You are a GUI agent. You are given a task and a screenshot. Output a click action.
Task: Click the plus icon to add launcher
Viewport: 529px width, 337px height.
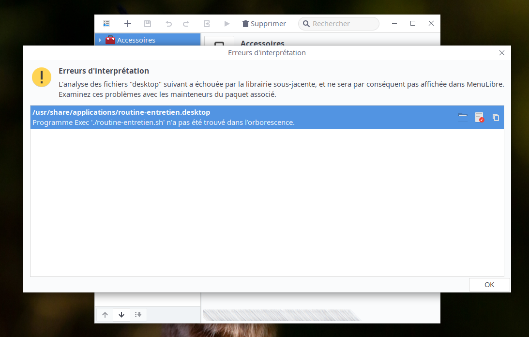point(128,23)
